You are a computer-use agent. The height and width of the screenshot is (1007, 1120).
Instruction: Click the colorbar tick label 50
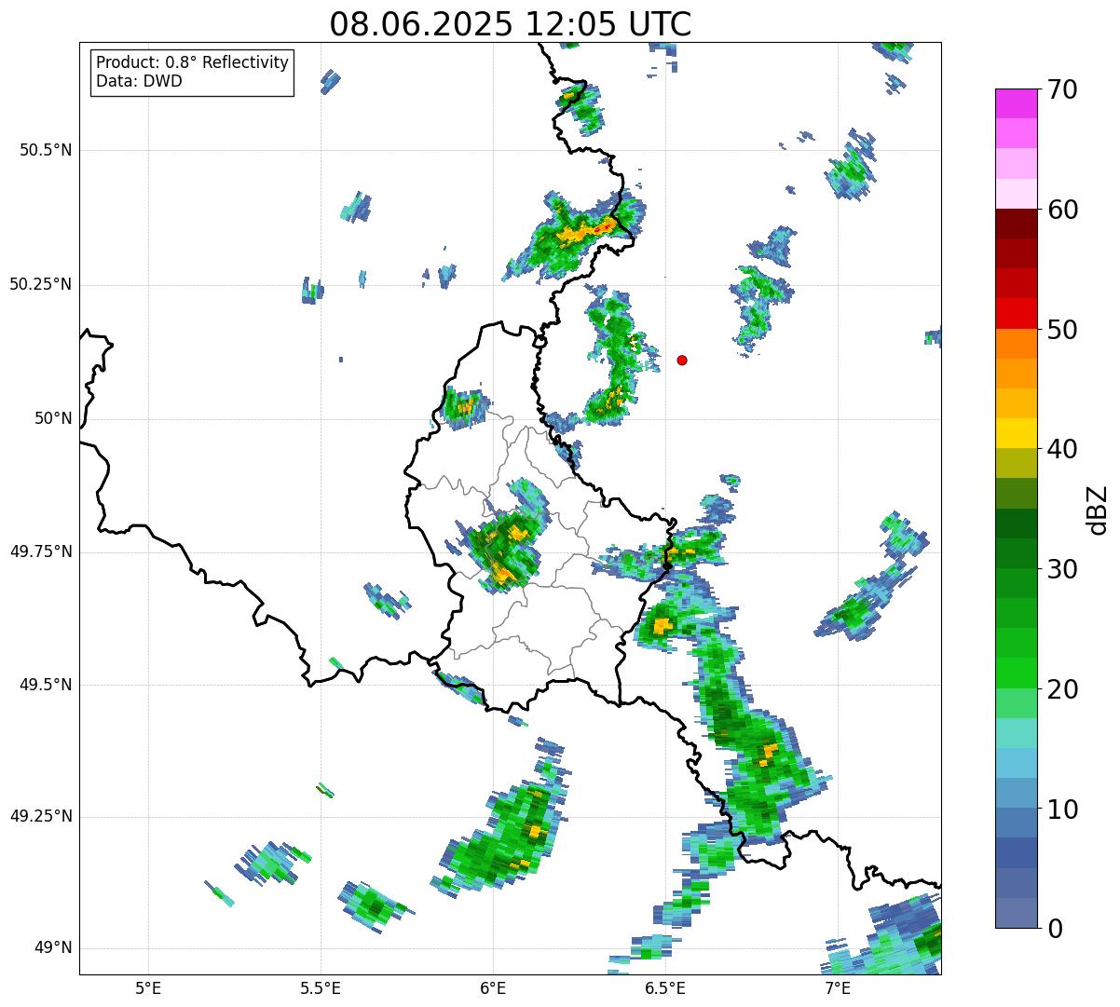pos(1062,330)
